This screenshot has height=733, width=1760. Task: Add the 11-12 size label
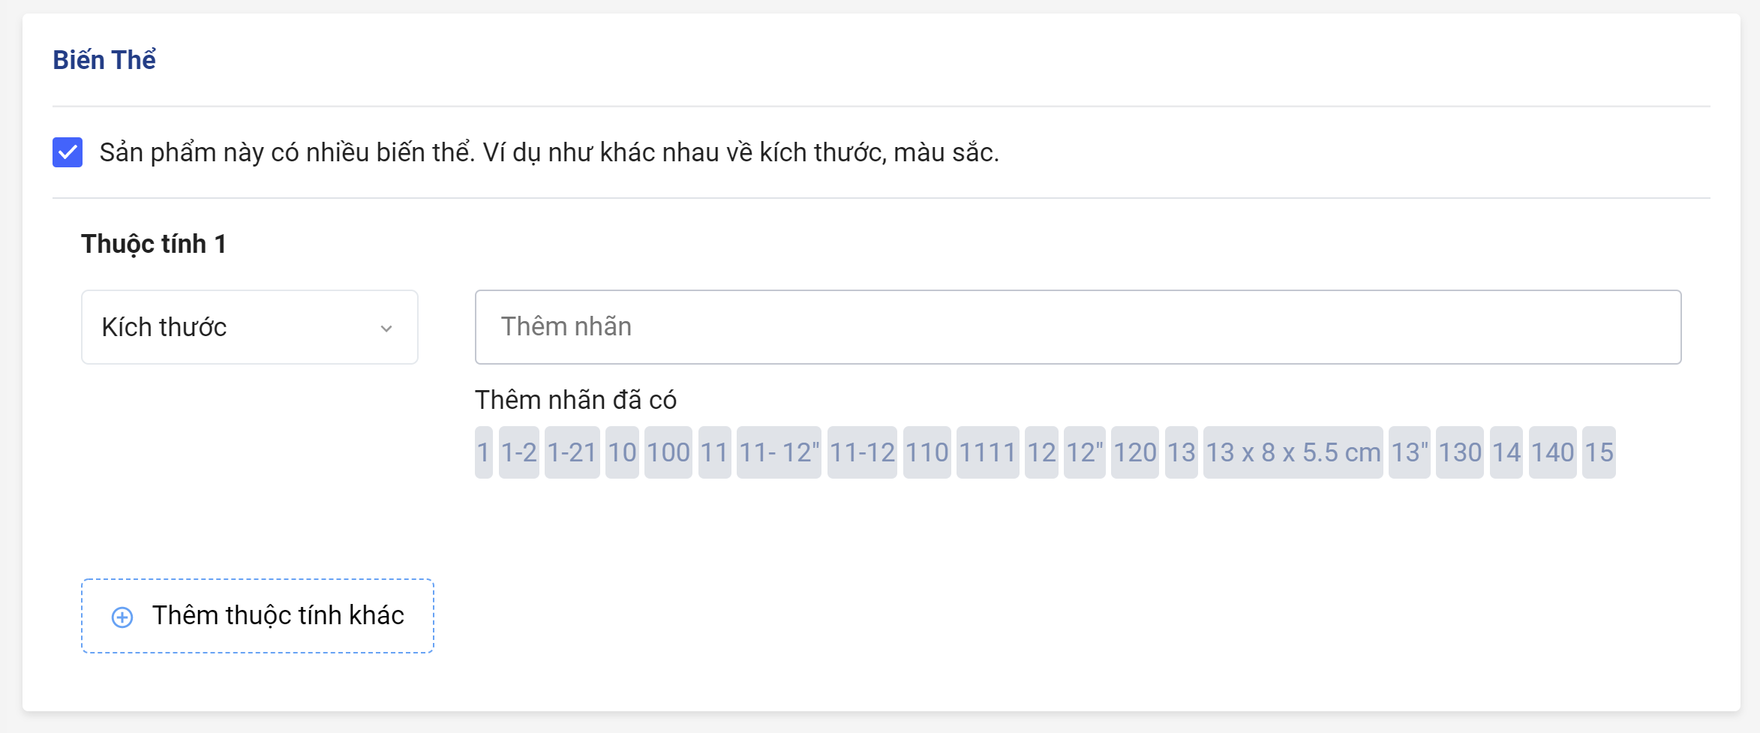[x=862, y=452]
